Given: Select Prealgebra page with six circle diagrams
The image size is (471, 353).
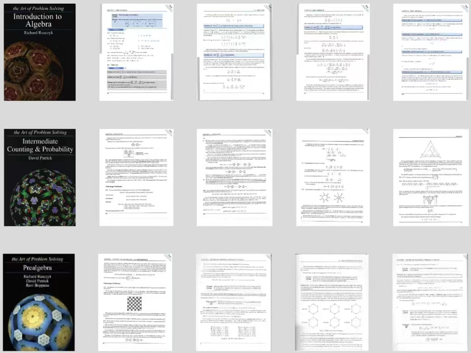Looking at the screenshot, I should pyautogui.click(x=332, y=302).
